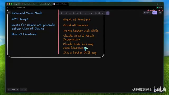This screenshot has width=169, height=95.
Task: Open the Excalidraw hamburger menu
Action: [x=9, y=13]
